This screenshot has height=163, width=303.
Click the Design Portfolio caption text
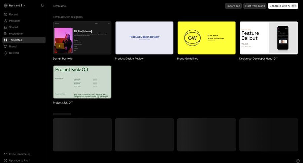(x=63, y=59)
